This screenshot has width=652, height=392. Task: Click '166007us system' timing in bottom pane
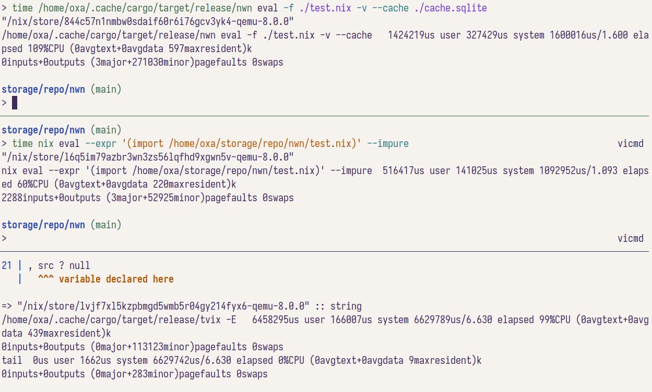[370, 320]
